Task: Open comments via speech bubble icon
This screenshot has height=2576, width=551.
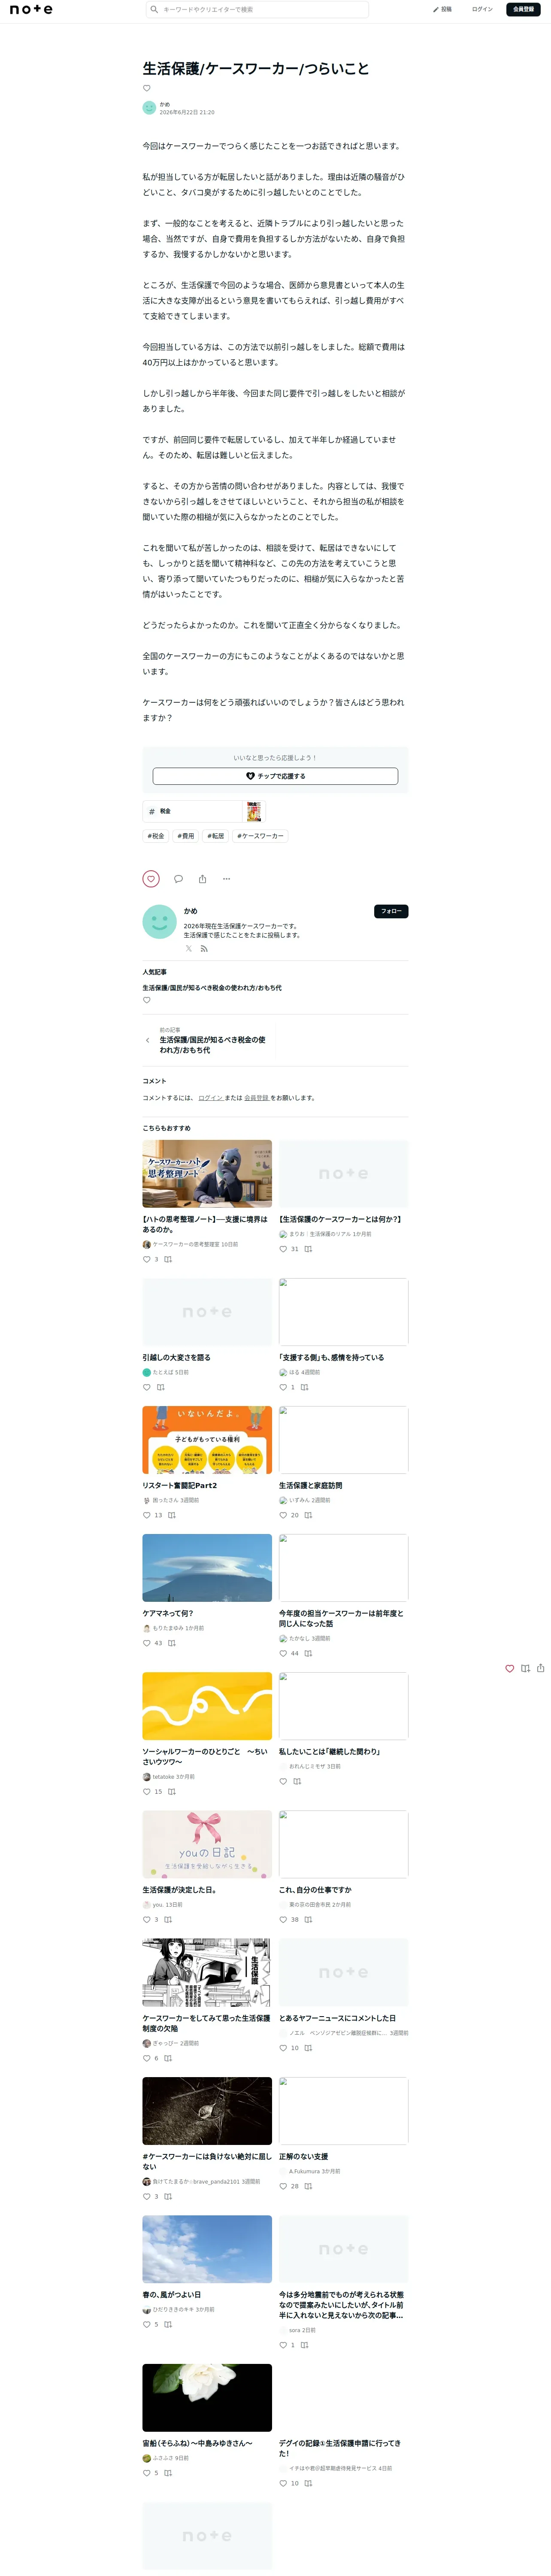Action: point(178,879)
